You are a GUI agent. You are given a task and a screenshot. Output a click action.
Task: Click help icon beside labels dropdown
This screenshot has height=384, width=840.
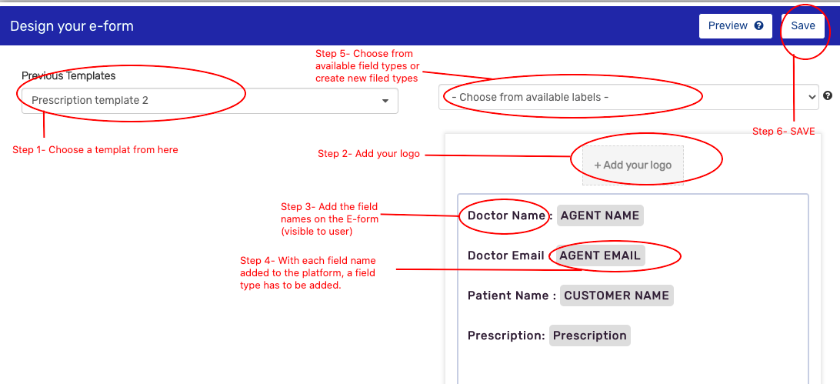tap(828, 96)
